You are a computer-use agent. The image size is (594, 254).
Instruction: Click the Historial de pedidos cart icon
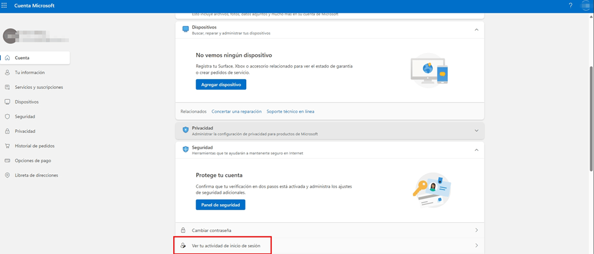click(7, 146)
